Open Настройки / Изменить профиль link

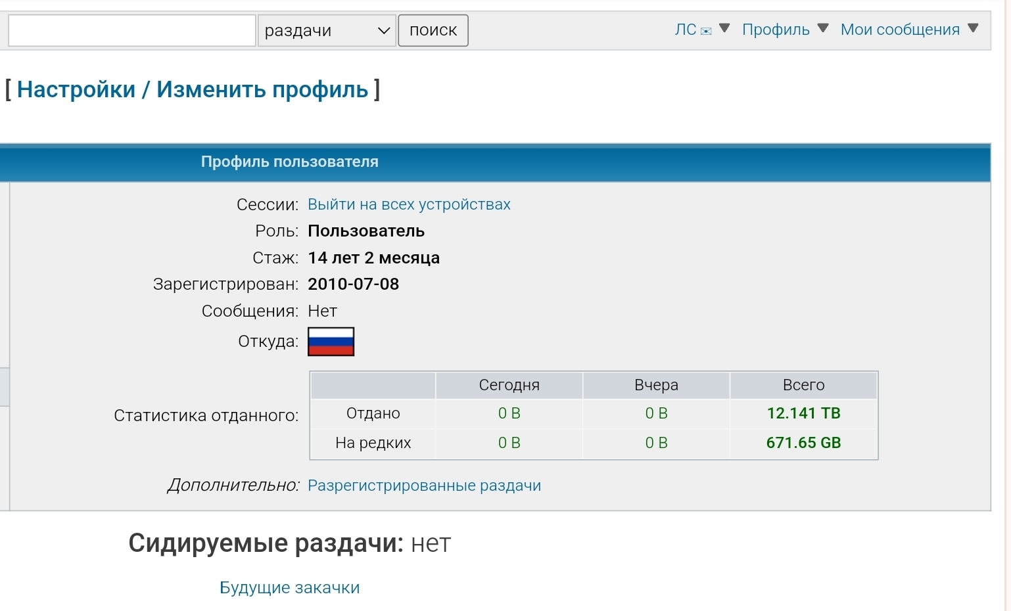[193, 89]
